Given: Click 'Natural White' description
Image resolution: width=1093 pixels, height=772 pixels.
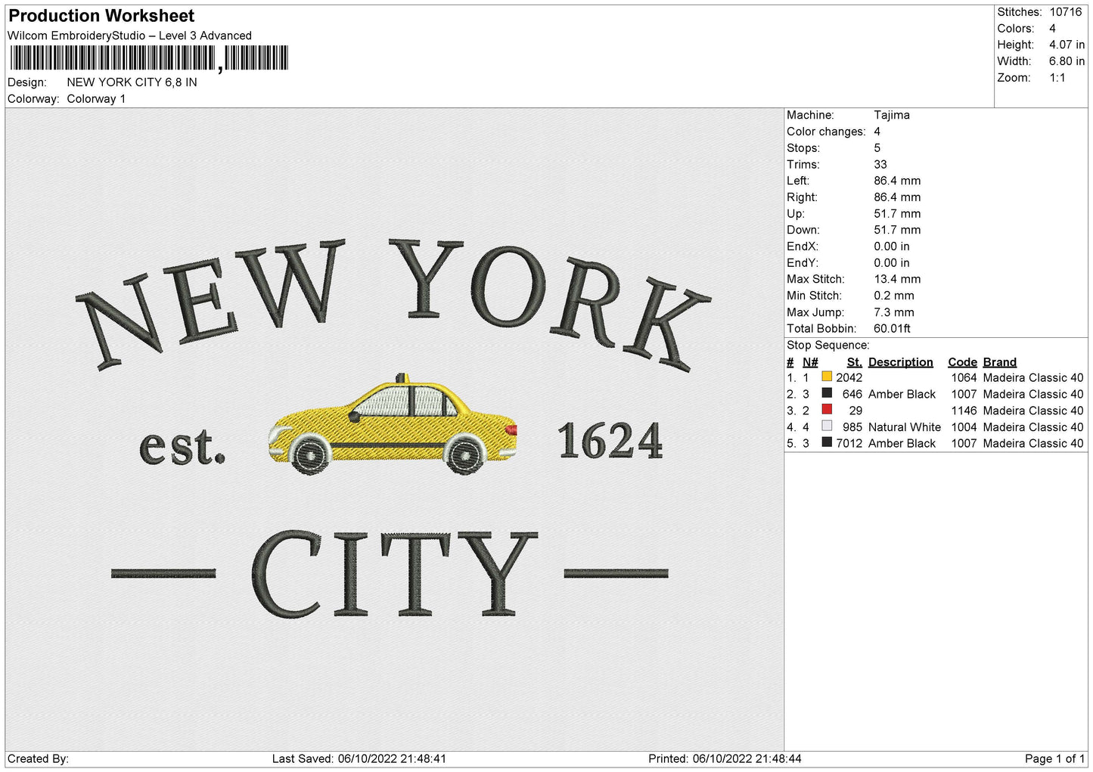Looking at the screenshot, I should coord(904,427).
